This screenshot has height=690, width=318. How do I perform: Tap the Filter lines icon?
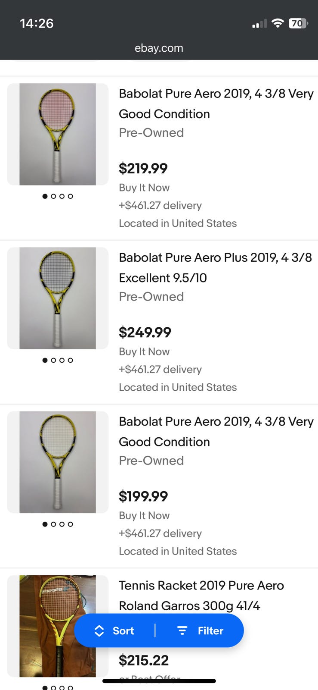click(182, 630)
